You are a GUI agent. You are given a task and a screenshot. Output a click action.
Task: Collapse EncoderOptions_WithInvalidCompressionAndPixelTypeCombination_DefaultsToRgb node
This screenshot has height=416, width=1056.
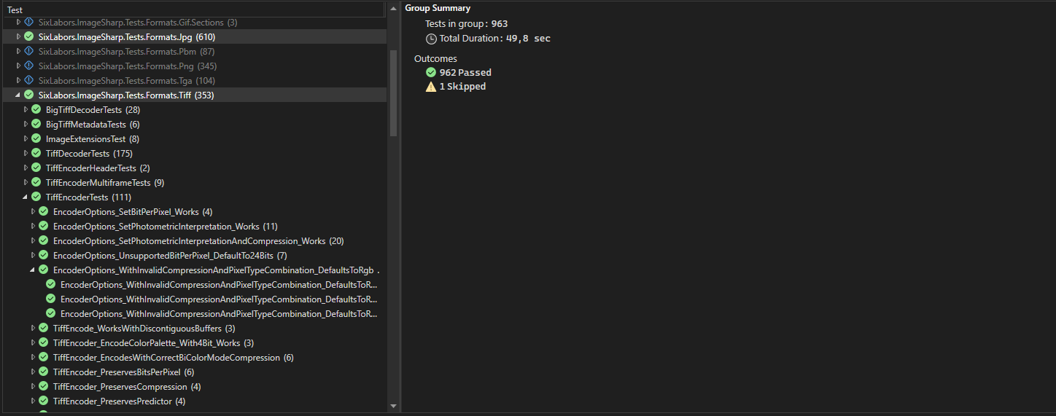pos(33,270)
